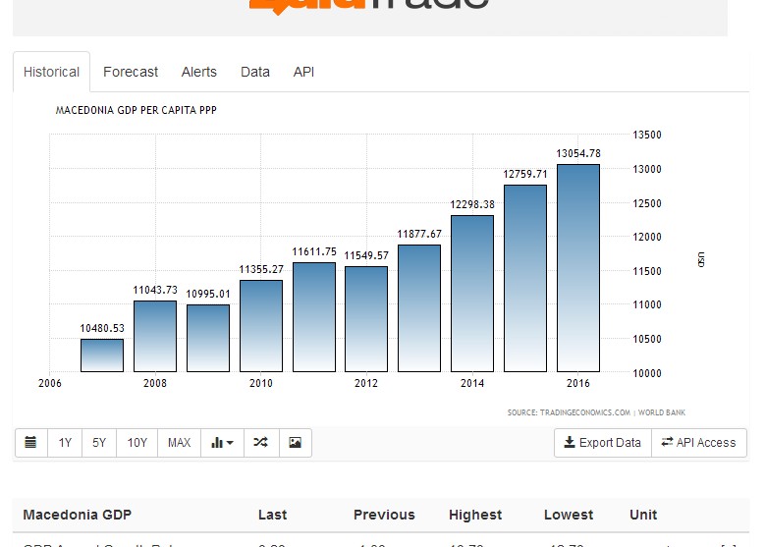Screen dimensions: 765x547
Task: Click the 2010 bar labeled 11355.27
Action: tap(261, 326)
